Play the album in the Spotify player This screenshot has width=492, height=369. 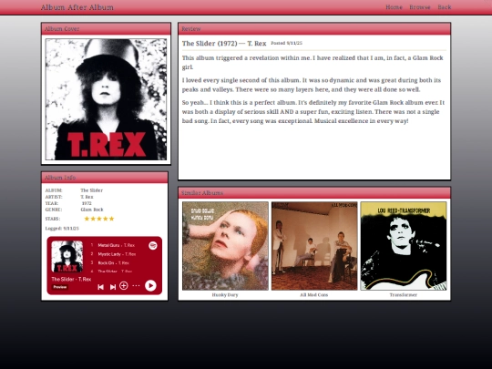150,285
